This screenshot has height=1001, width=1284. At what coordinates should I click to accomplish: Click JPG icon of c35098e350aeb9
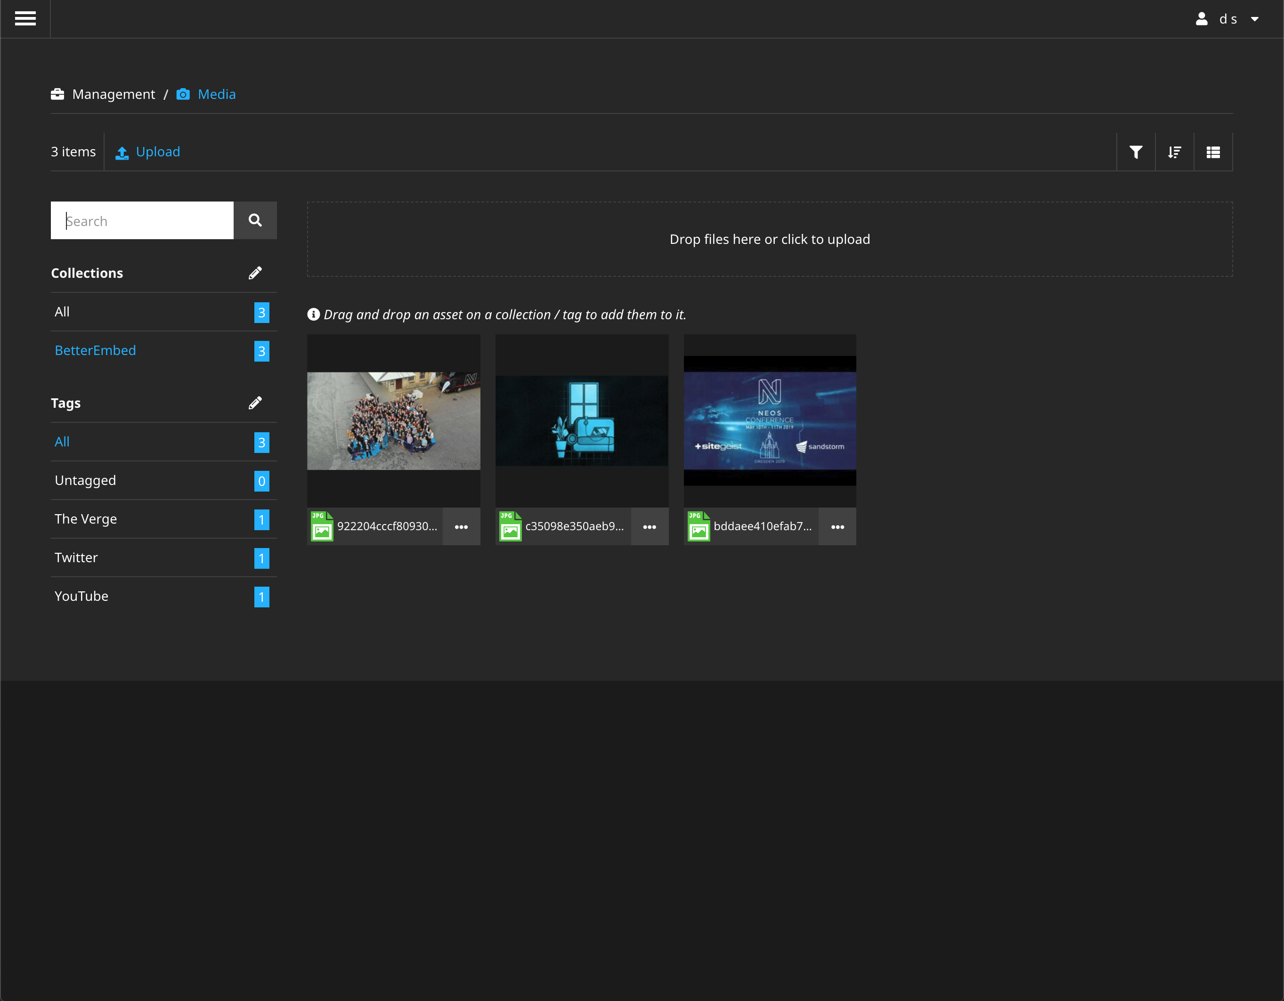pos(510,526)
